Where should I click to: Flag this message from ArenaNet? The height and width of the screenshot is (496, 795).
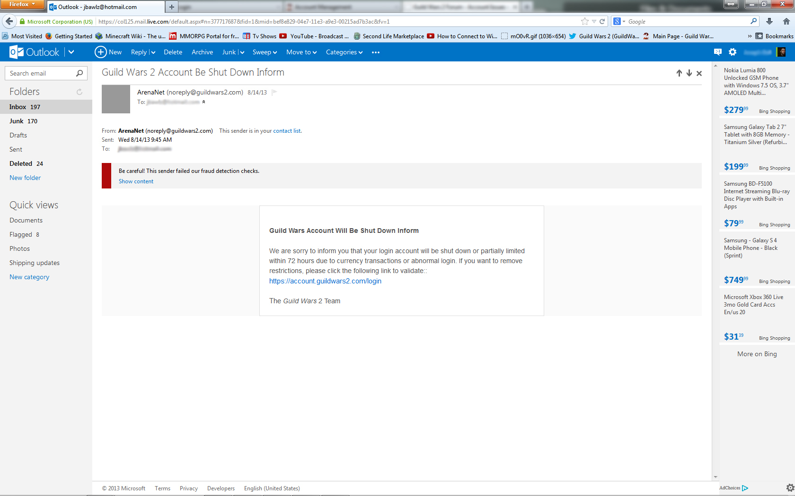(274, 93)
